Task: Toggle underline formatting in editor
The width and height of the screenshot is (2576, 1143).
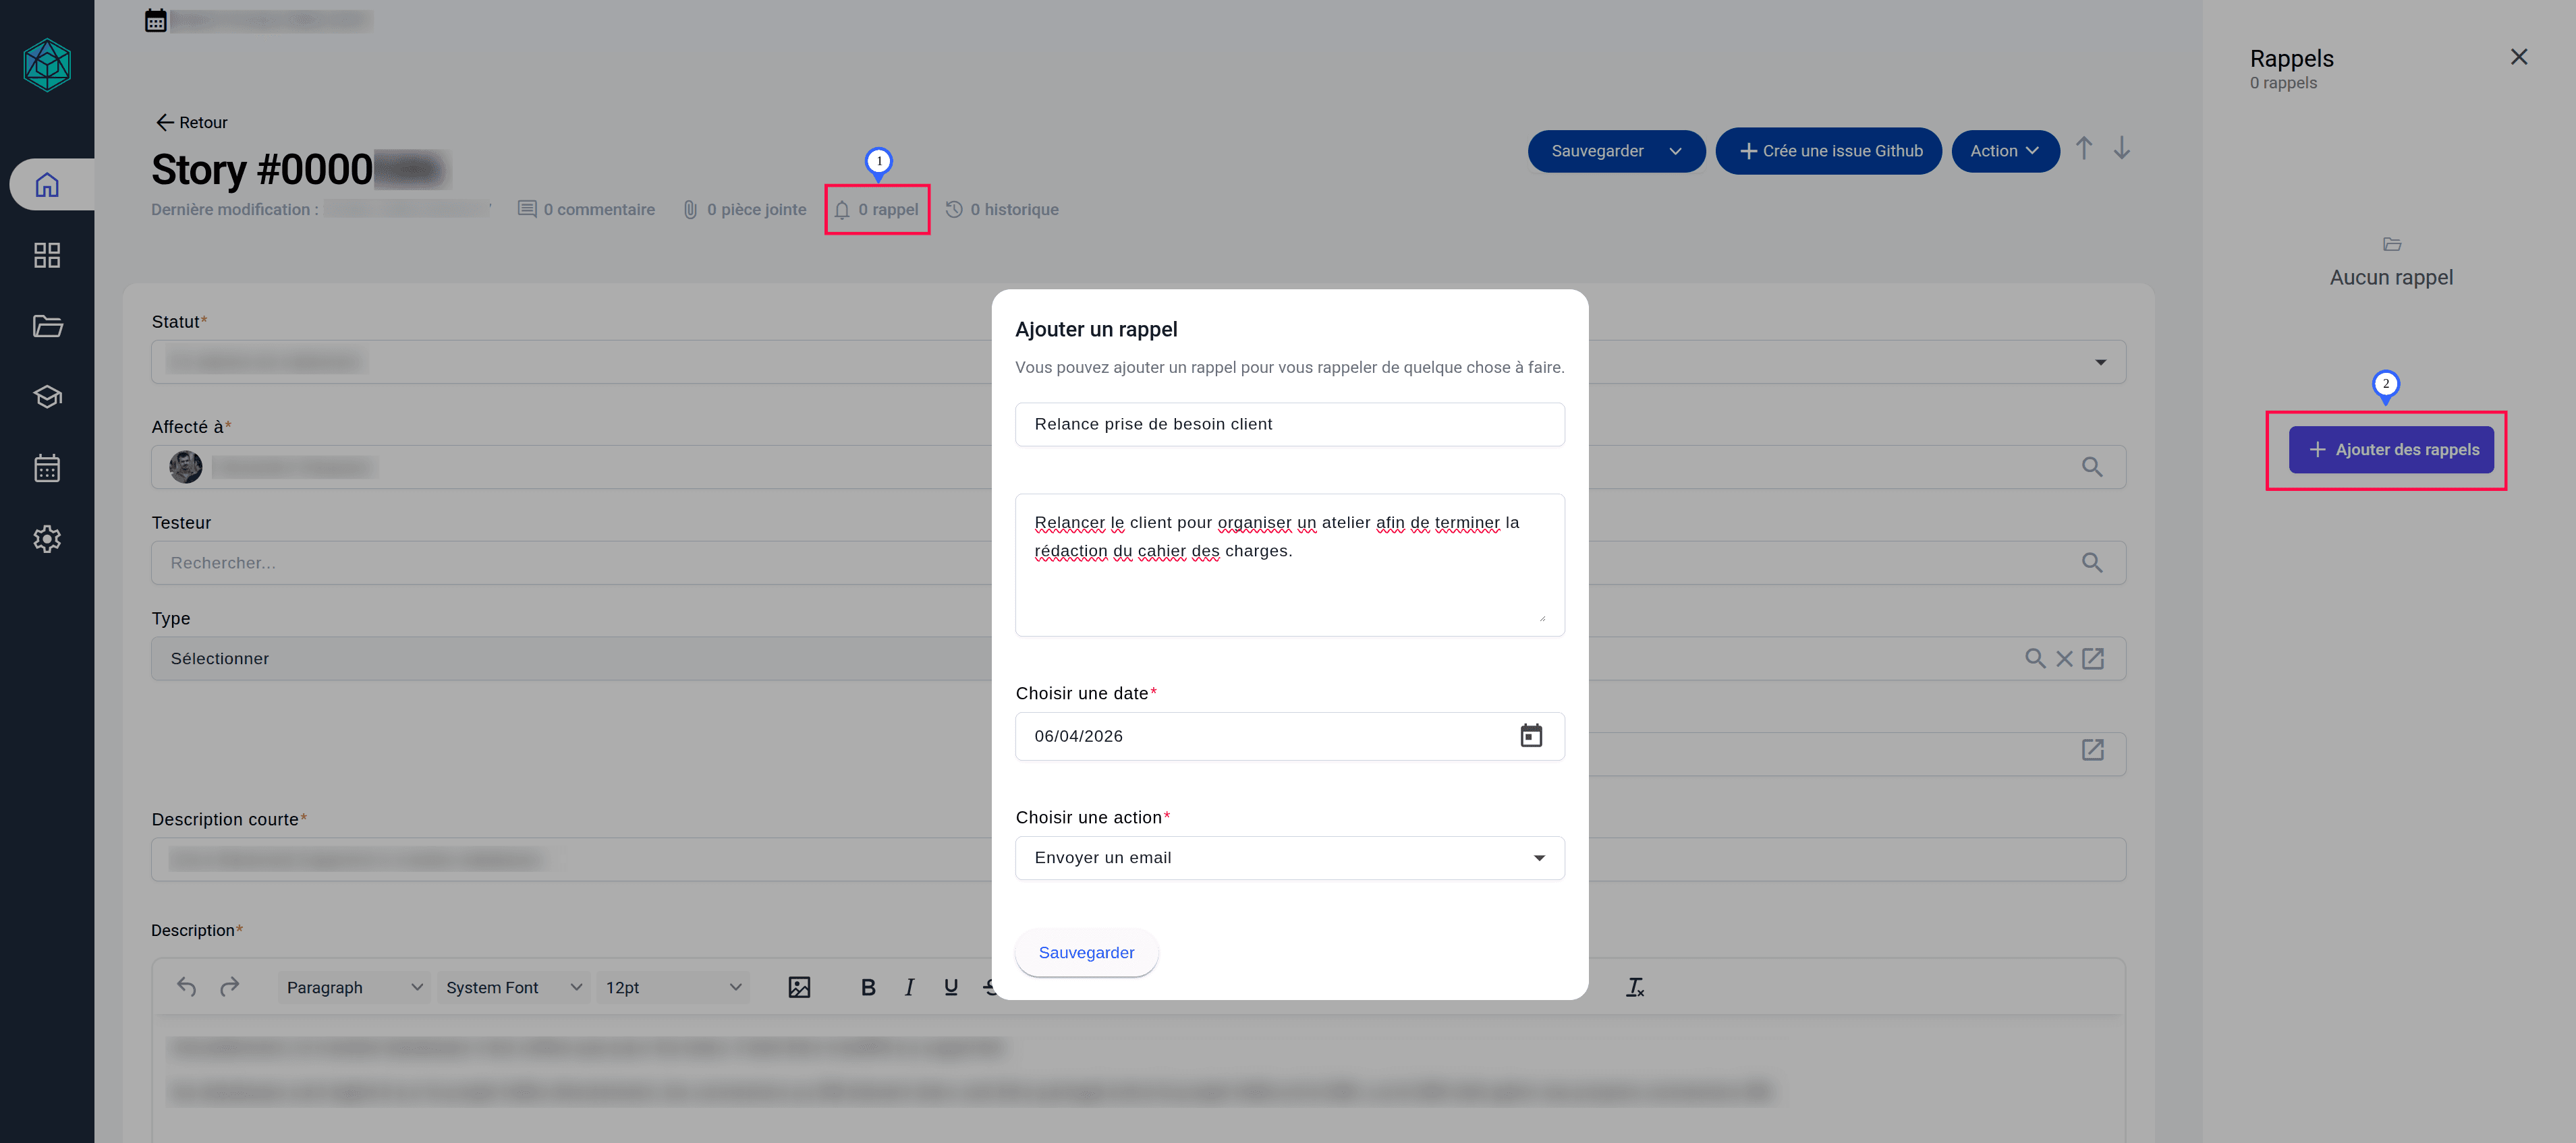Action: (950, 987)
